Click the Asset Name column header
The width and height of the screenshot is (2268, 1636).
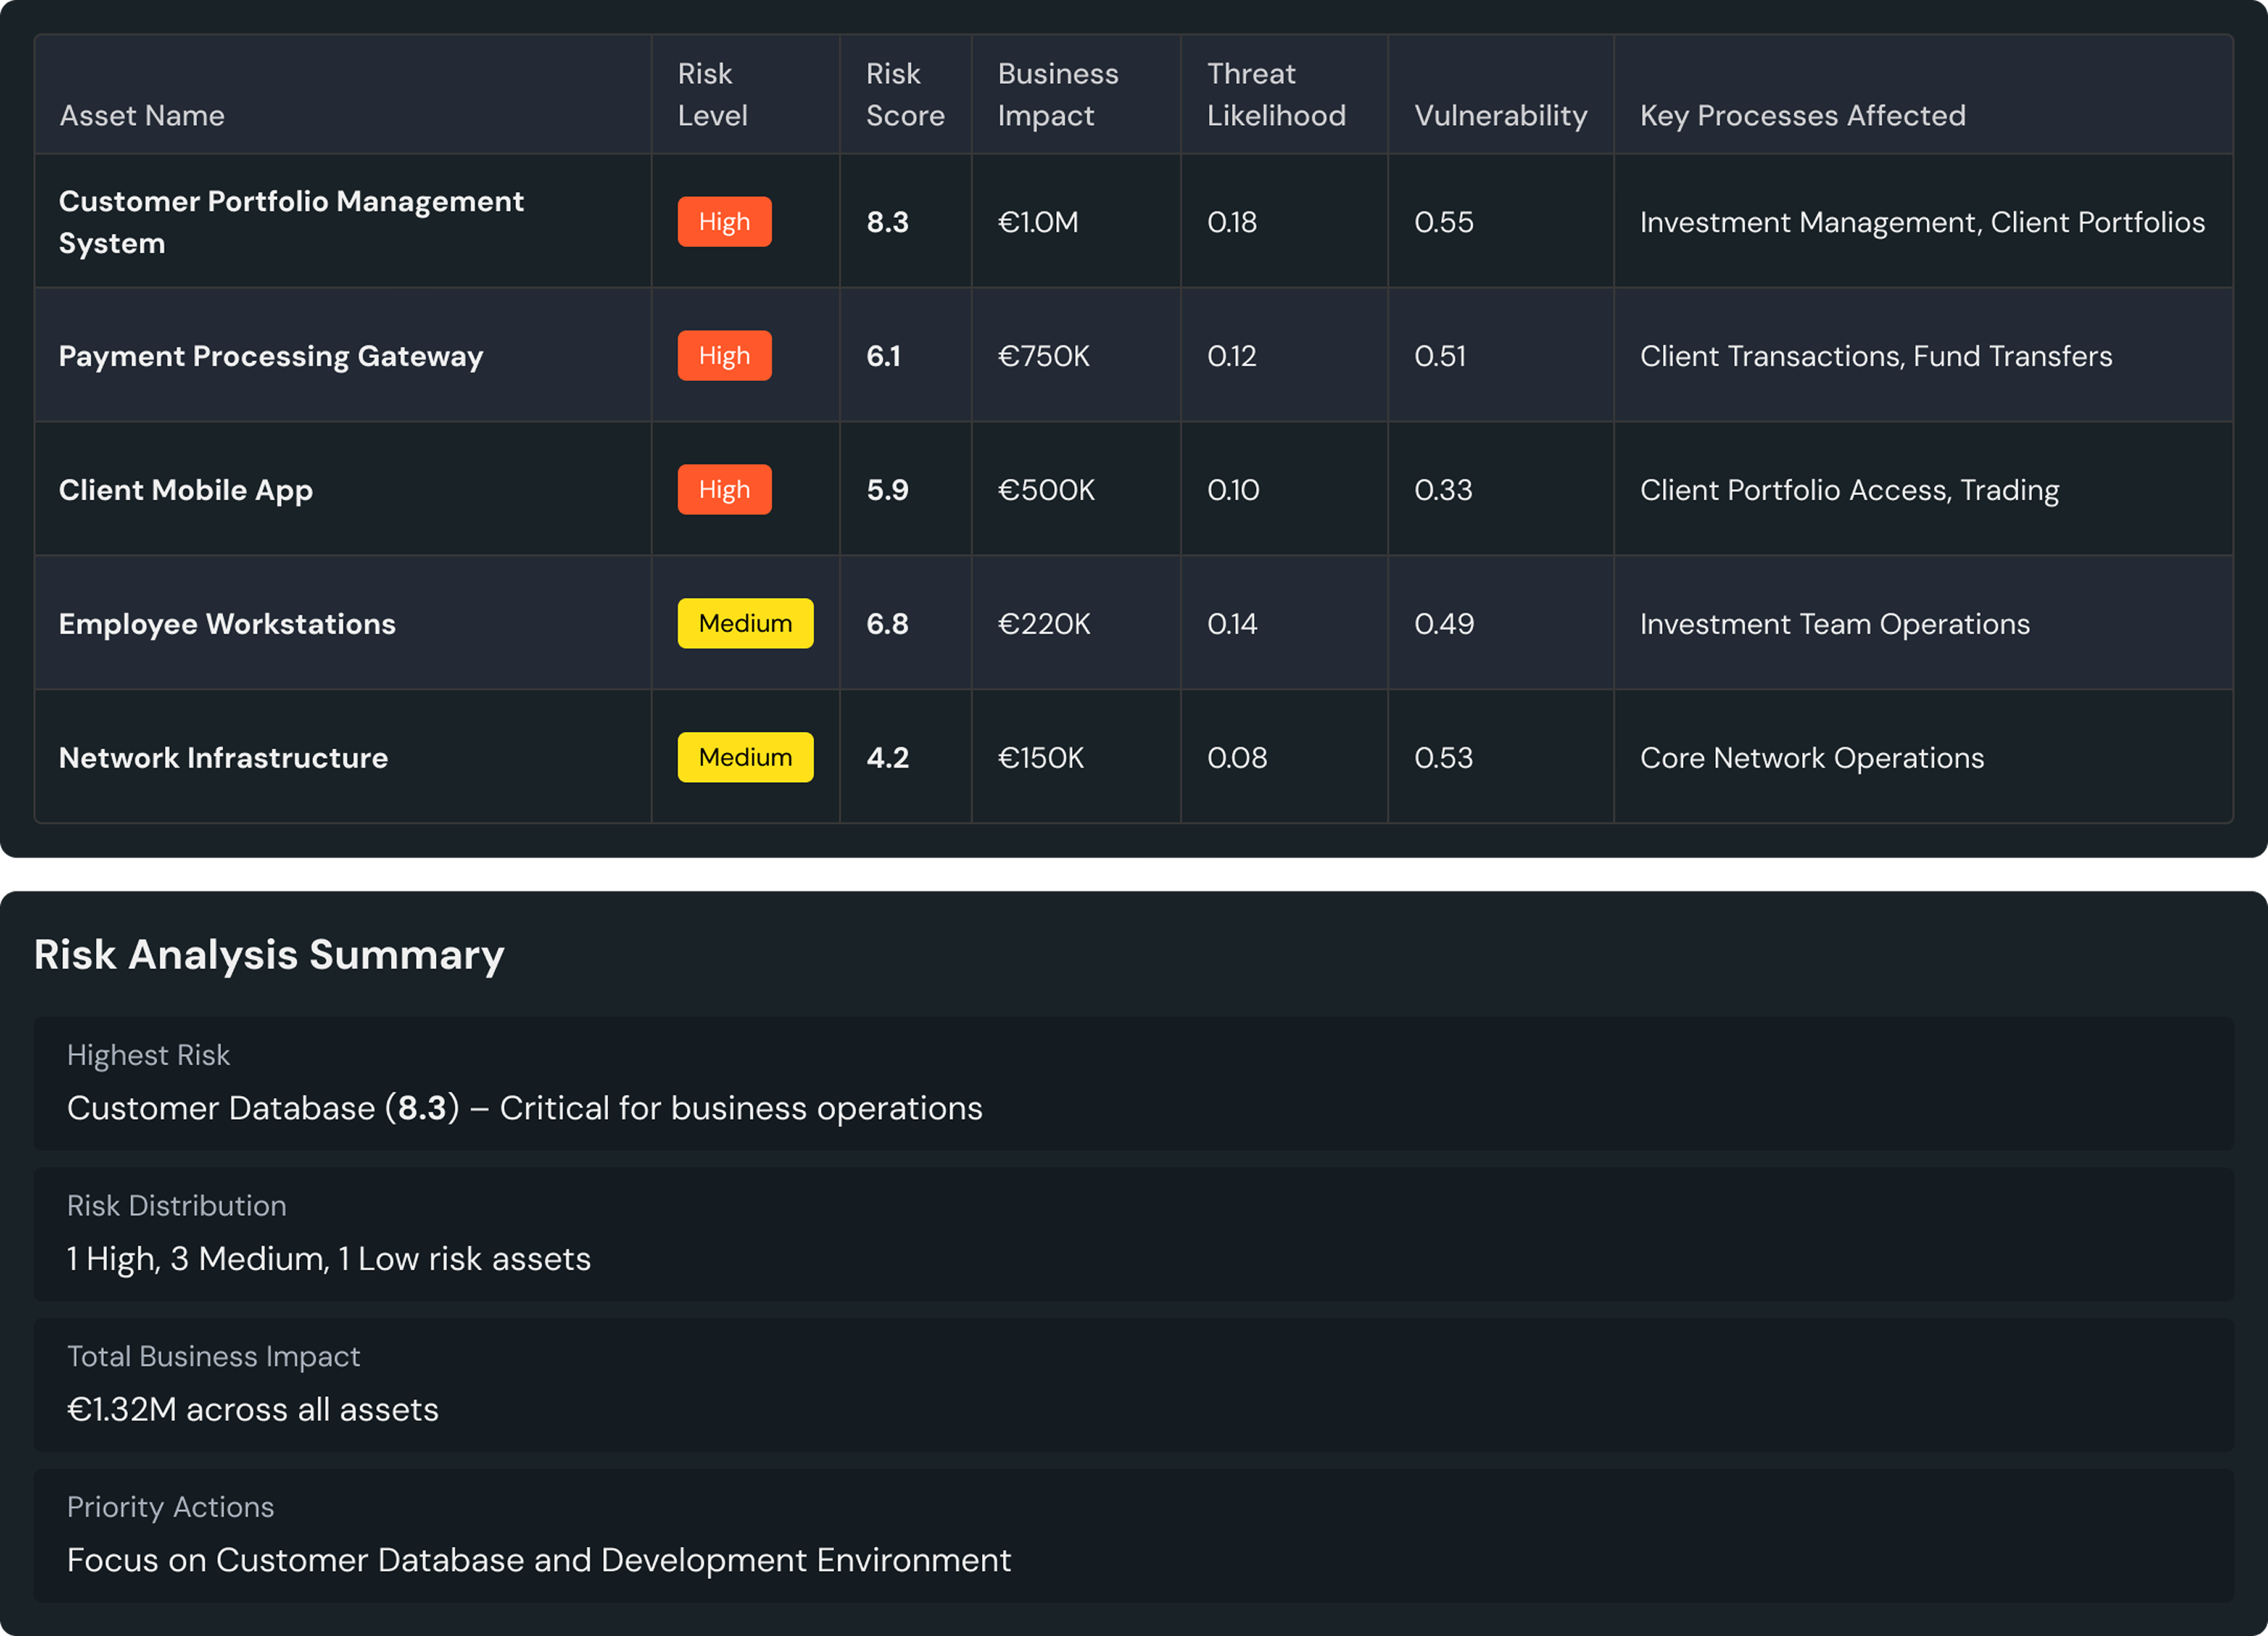click(x=142, y=115)
